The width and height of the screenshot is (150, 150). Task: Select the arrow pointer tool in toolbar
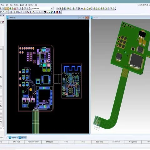3,8
